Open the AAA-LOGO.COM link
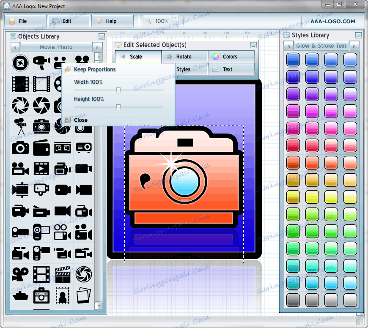368x328 pixels. tap(332, 21)
